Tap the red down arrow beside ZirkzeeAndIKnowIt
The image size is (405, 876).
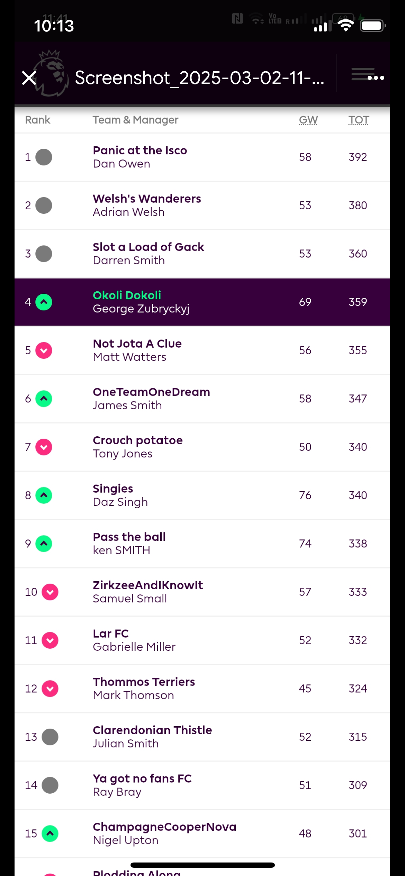click(50, 592)
